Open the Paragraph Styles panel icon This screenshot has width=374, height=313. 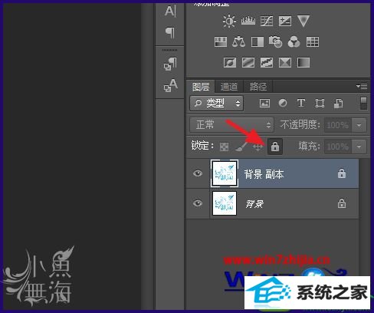(170, 64)
